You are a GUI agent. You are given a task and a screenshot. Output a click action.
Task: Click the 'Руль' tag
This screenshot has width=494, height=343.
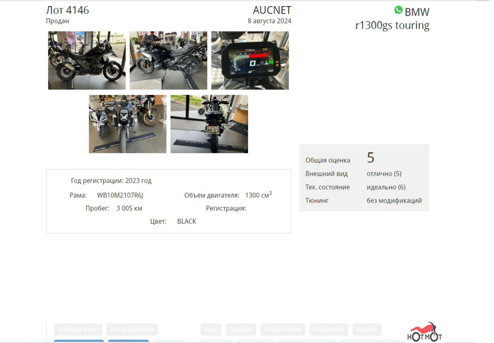click(211, 329)
